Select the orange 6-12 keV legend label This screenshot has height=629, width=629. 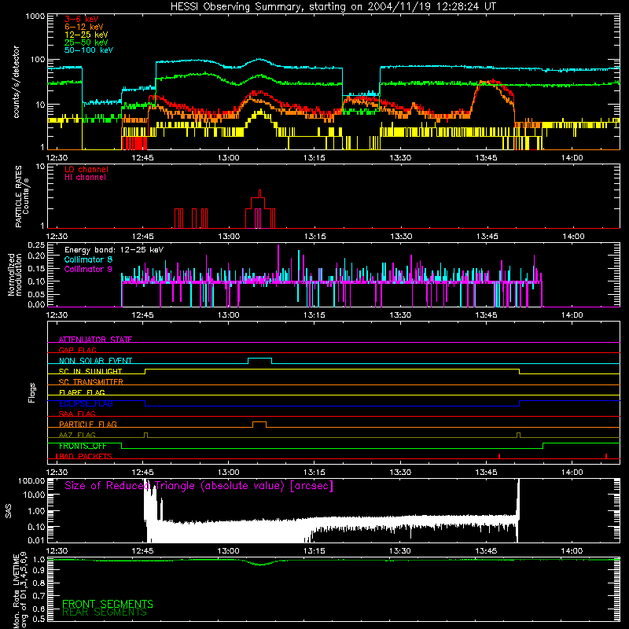point(84,27)
